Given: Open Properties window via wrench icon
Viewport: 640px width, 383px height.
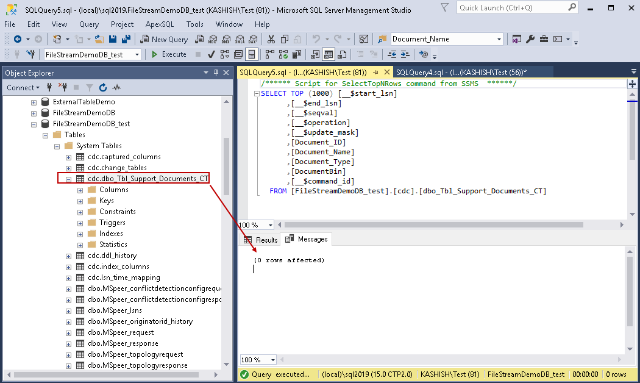Looking at the screenshot, I should [530, 39].
